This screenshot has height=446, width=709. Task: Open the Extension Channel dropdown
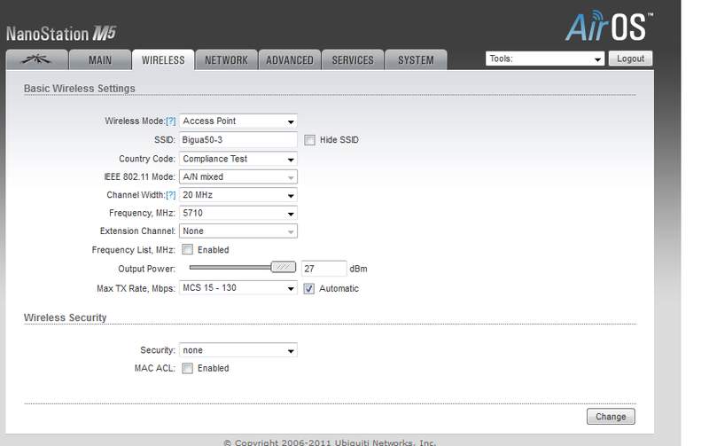click(238, 231)
